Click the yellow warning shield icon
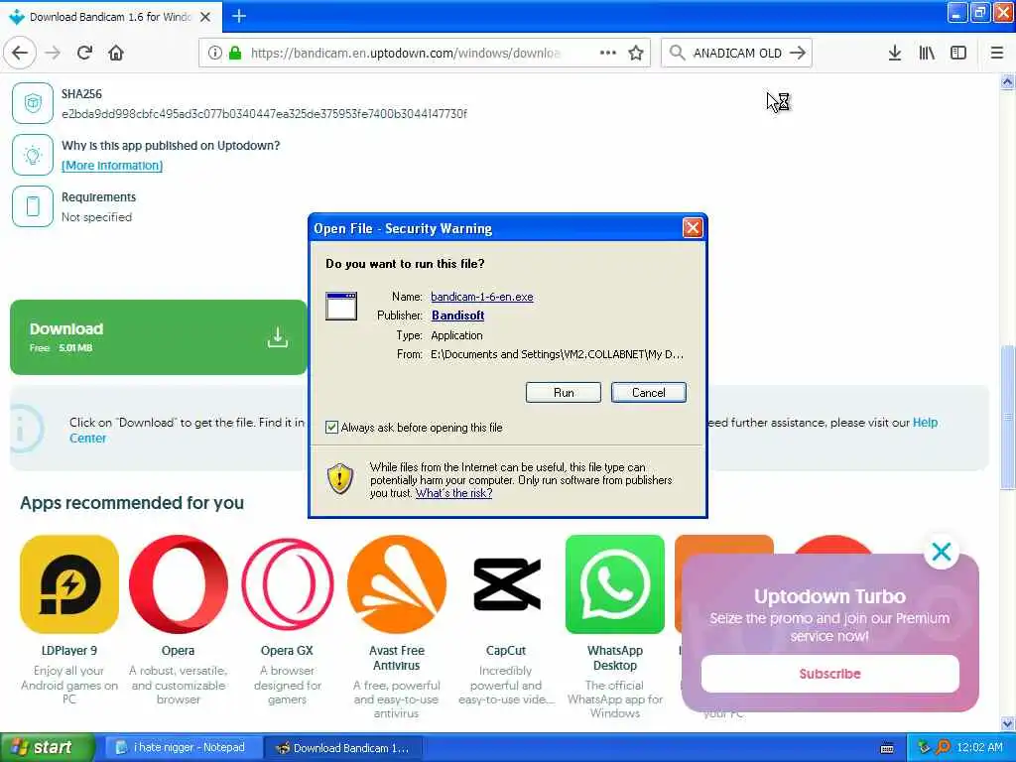The image size is (1016, 762). pyautogui.click(x=340, y=479)
